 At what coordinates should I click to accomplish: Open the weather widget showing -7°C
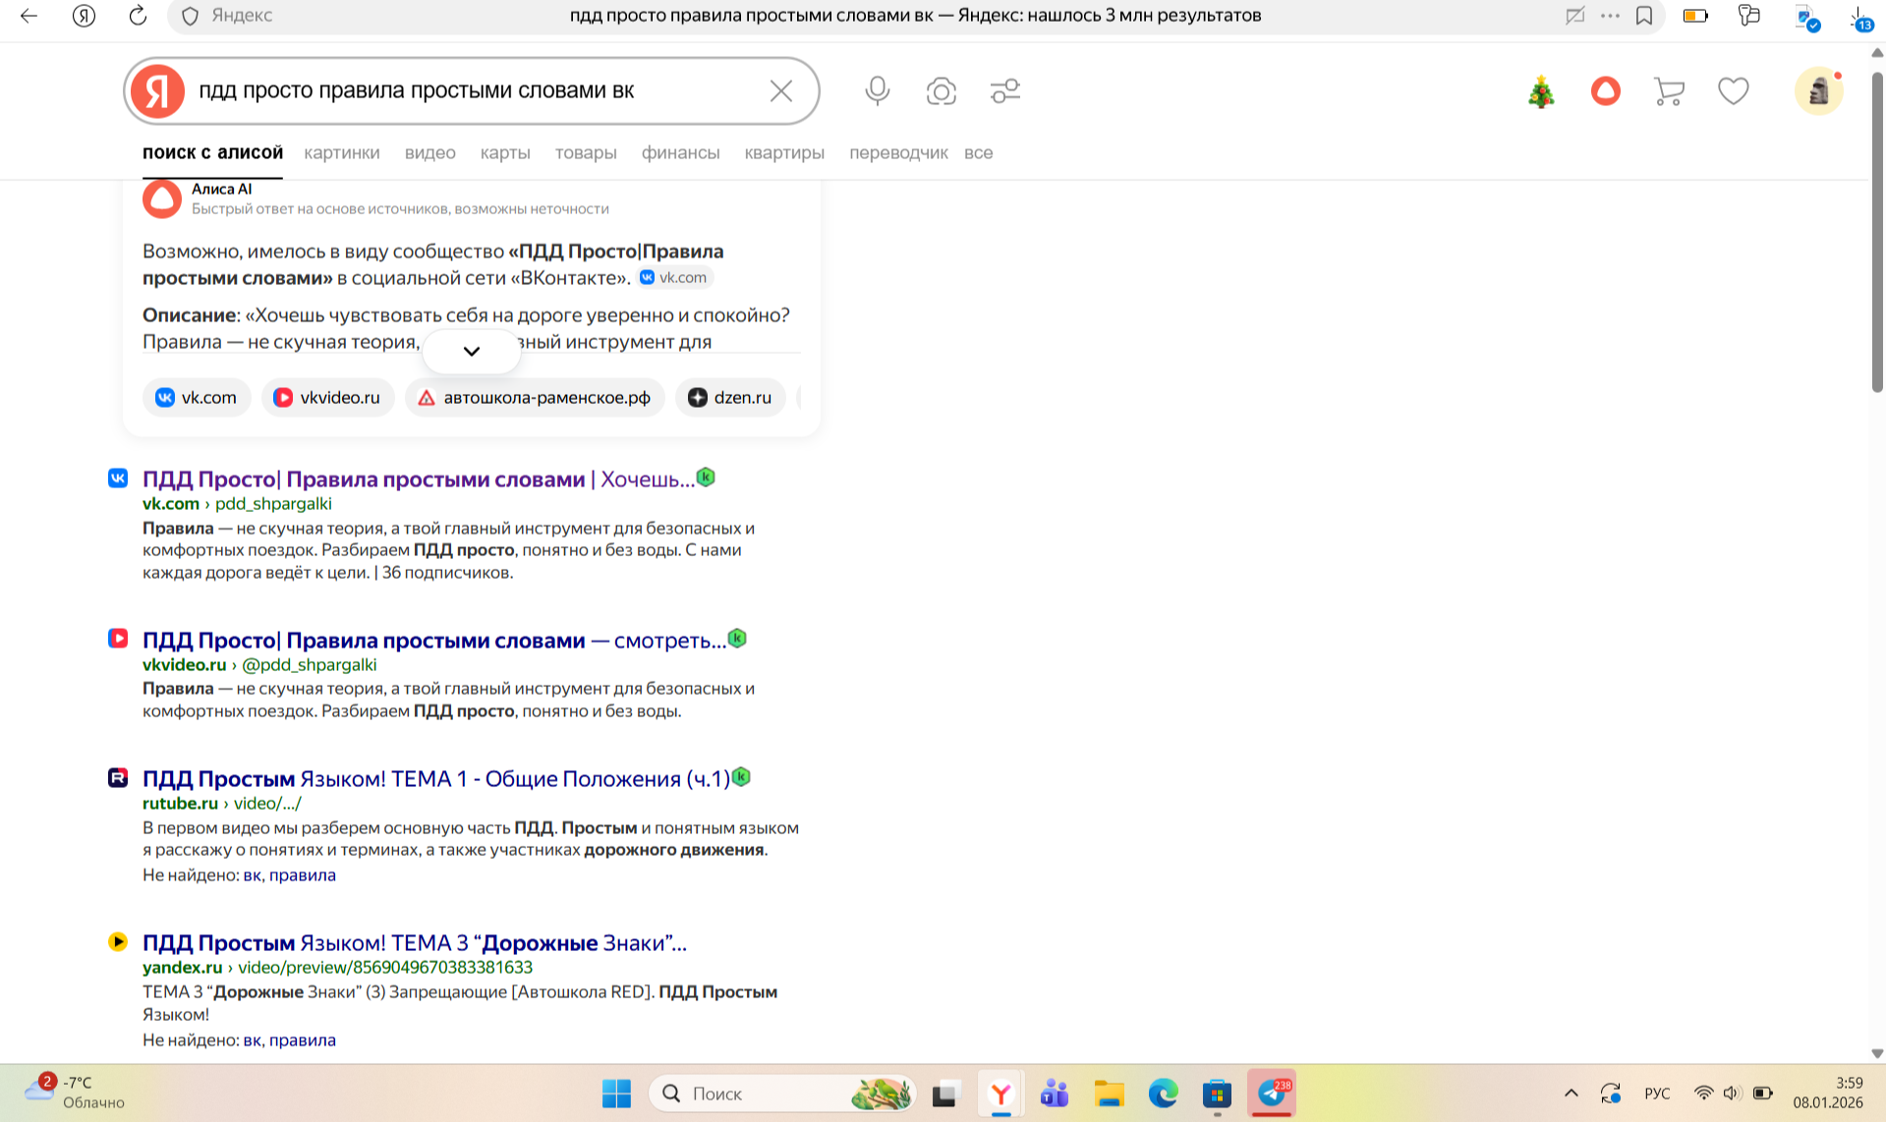[76, 1093]
